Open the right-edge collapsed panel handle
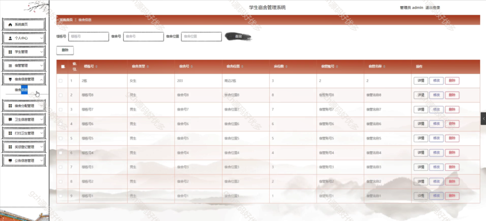Screen dimensions: 486x221 pyautogui.click(x=483, y=117)
